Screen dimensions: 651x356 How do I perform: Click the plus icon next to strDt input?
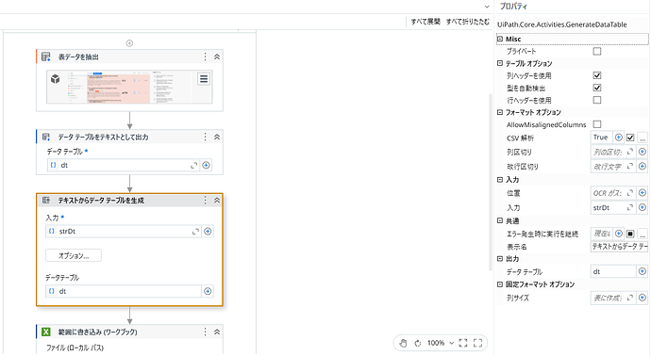(x=208, y=232)
